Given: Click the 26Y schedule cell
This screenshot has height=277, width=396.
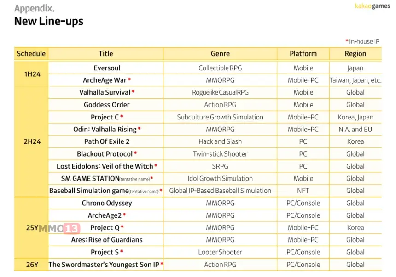Looking at the screenshot, I should pos(31,265).
